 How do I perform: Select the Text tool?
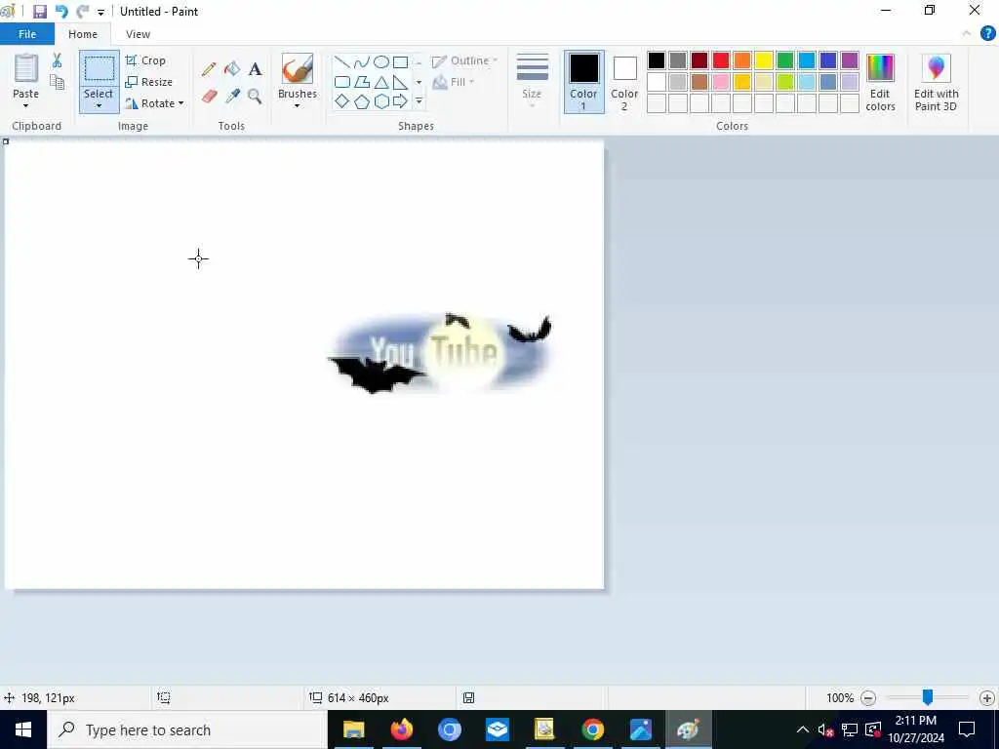pyautogui.click(x=255, y=69)
